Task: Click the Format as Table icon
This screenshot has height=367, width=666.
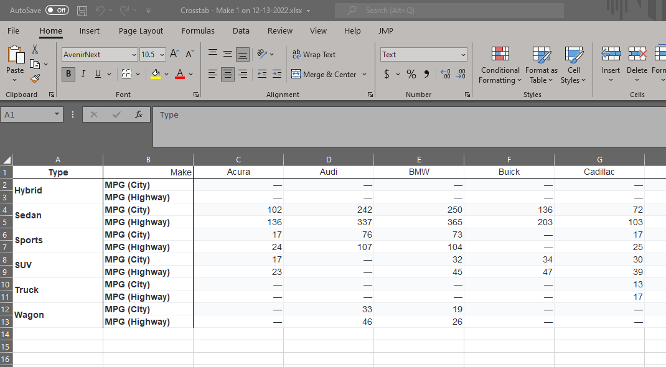Action: coord(541,65)
